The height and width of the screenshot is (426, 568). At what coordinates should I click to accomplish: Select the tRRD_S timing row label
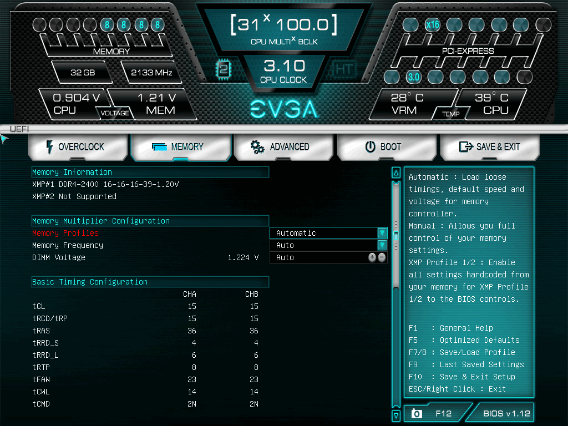45,343
